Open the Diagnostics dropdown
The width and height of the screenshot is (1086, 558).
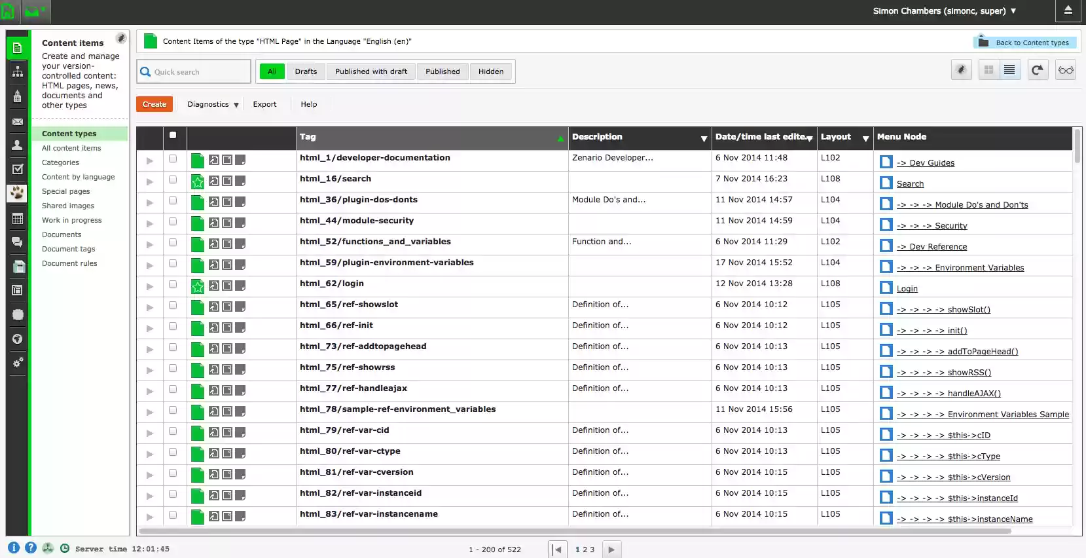point(213,104)
